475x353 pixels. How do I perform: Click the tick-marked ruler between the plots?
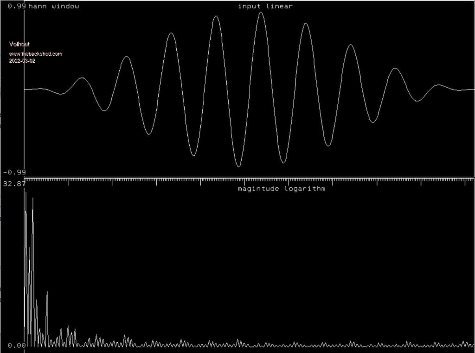[249, 179]
